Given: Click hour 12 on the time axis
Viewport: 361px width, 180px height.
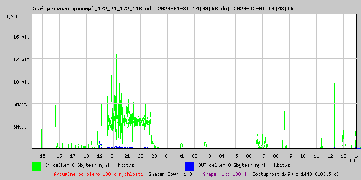Looking at the screenshot, I should [330, 156].
